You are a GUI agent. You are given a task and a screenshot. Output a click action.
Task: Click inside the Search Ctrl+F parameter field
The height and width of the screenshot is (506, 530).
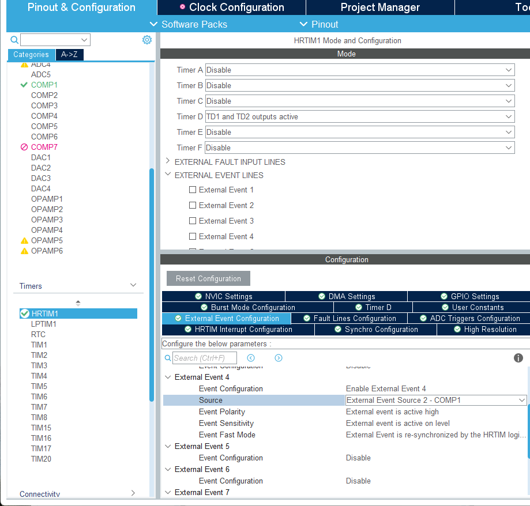pyautogui.click(x=205, y=358)
